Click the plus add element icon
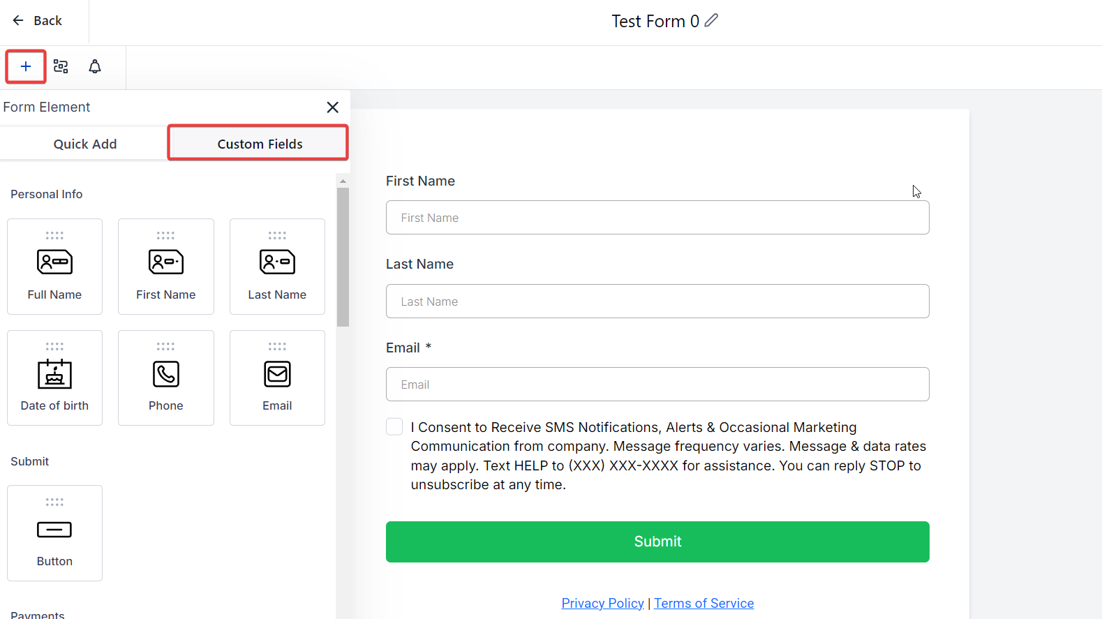This screenshot has width=1102, height=619. pyautogui.click(x=26, y=67)
